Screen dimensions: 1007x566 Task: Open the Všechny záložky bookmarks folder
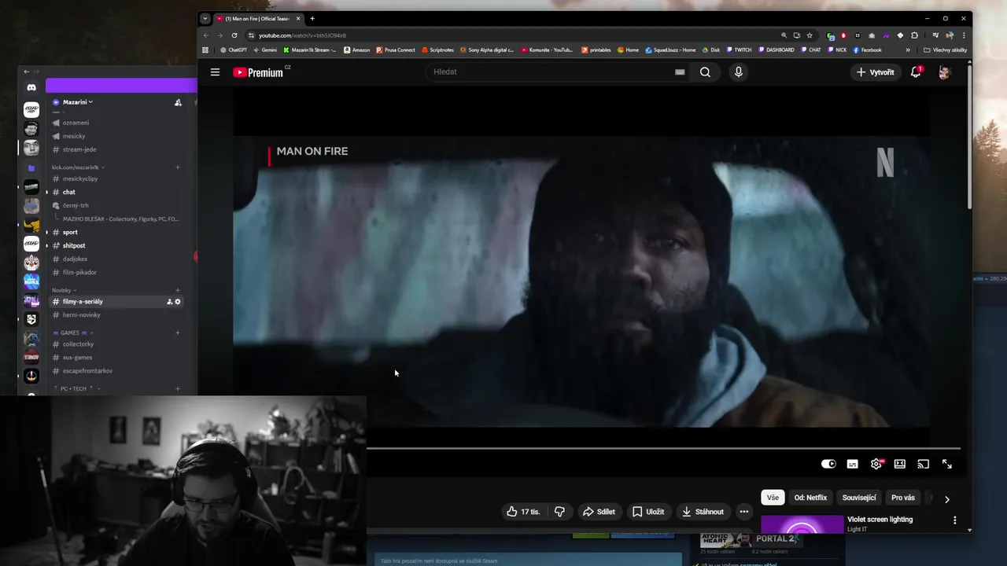[x=946, y=50]
